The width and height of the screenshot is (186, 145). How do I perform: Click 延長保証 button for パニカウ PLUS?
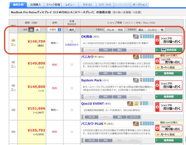coord(169,140)
